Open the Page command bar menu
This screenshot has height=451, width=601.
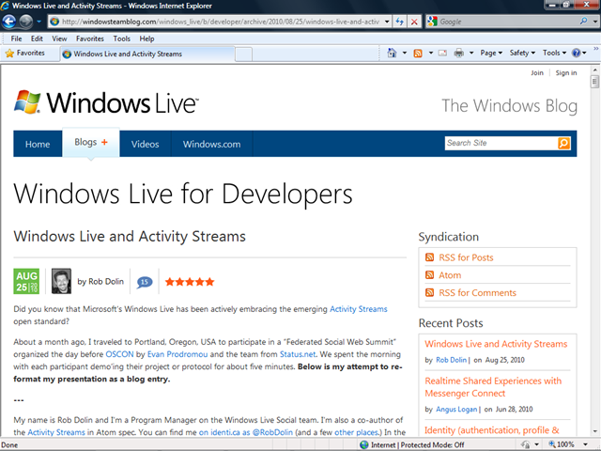coord(491,53)
